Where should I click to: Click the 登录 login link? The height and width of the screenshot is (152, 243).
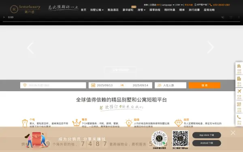146,5
